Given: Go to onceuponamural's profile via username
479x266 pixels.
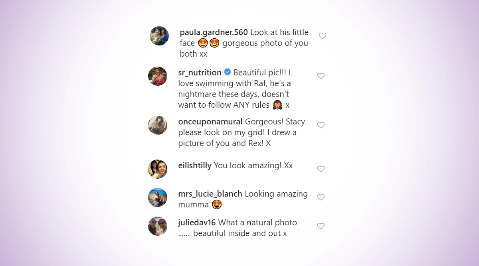Looking at the screenshot, I should coord(210,122).
